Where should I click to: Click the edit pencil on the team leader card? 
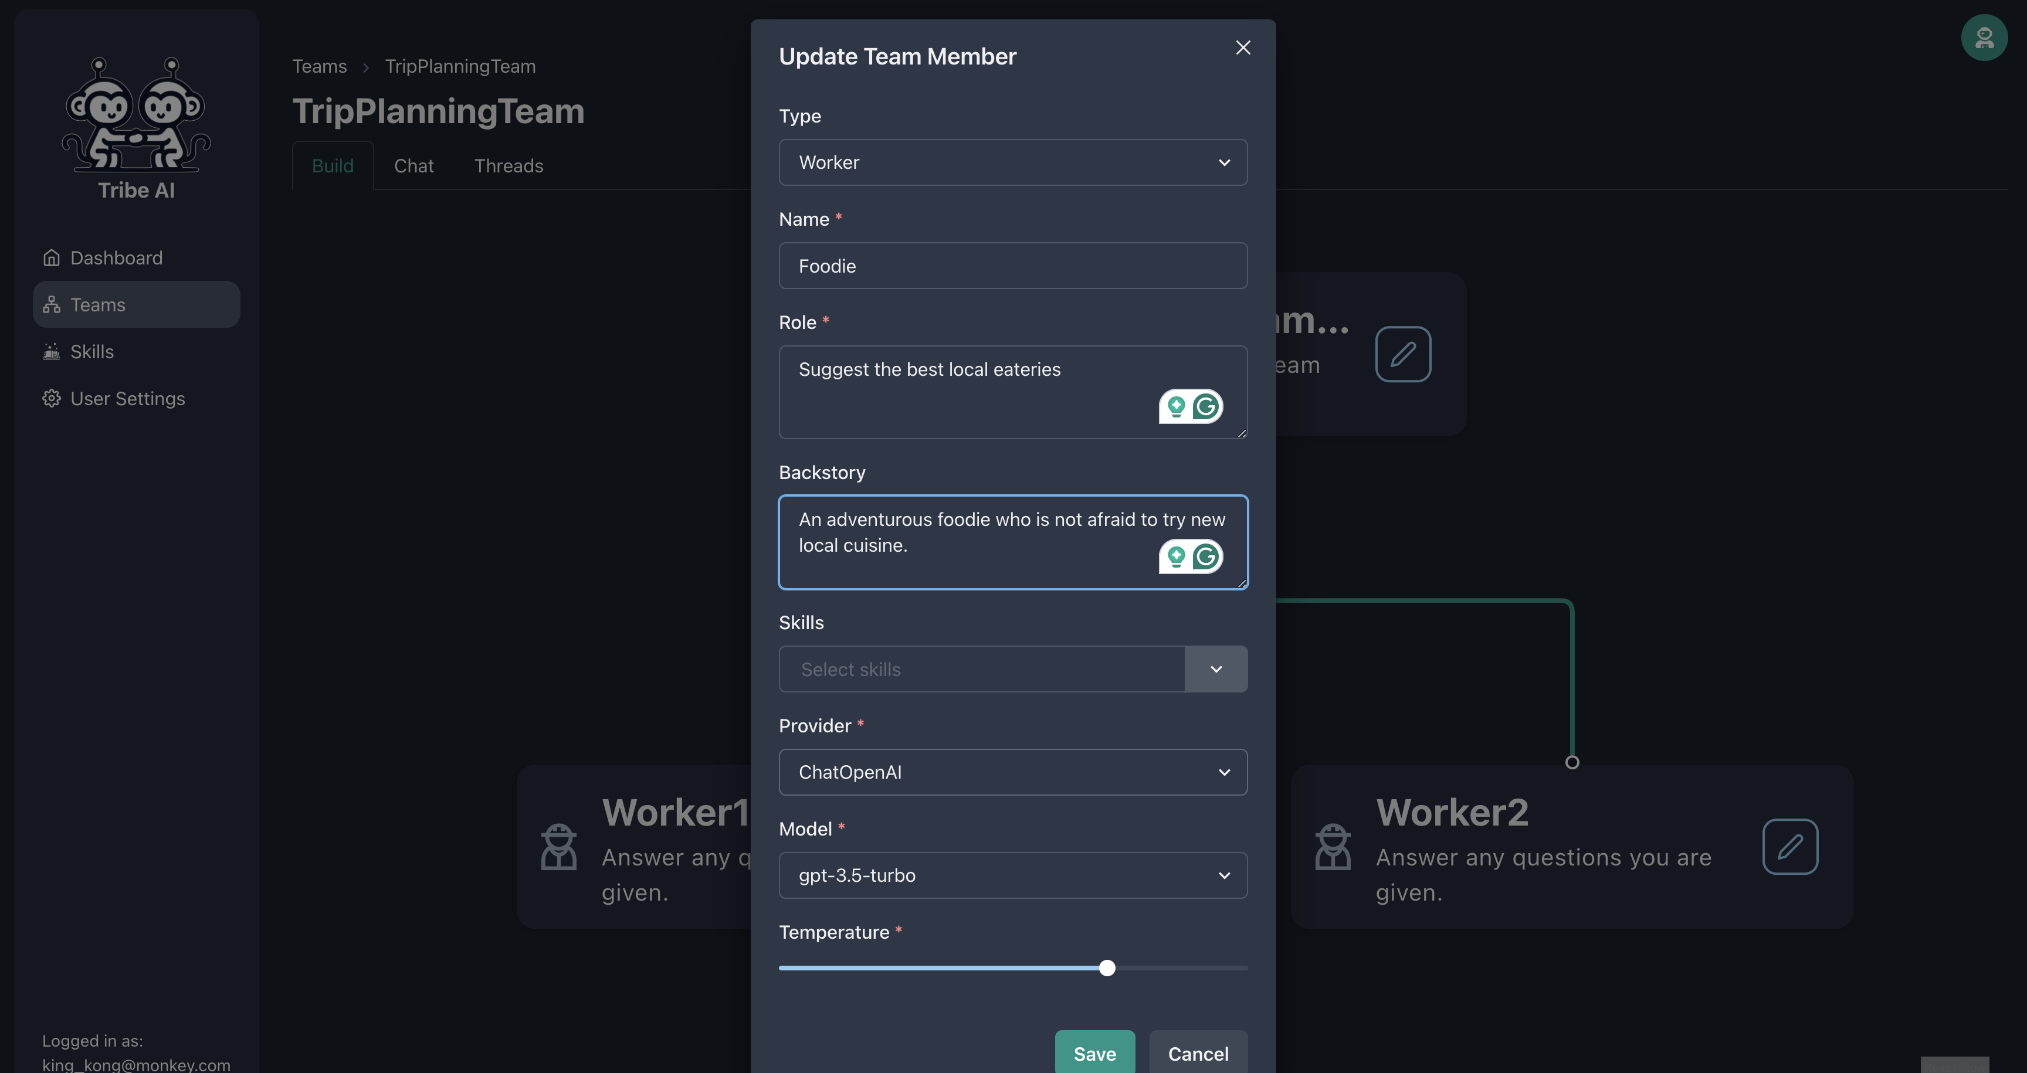click(x=1402, y=354)
